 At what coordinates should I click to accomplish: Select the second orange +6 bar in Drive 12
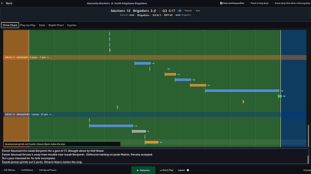198,85
